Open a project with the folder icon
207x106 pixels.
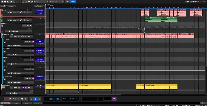point(5,2)
